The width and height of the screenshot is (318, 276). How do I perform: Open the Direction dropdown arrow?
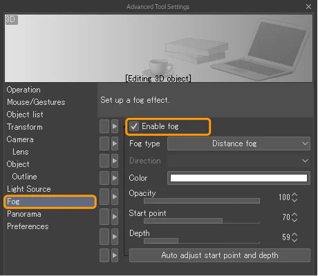point(305,161)
